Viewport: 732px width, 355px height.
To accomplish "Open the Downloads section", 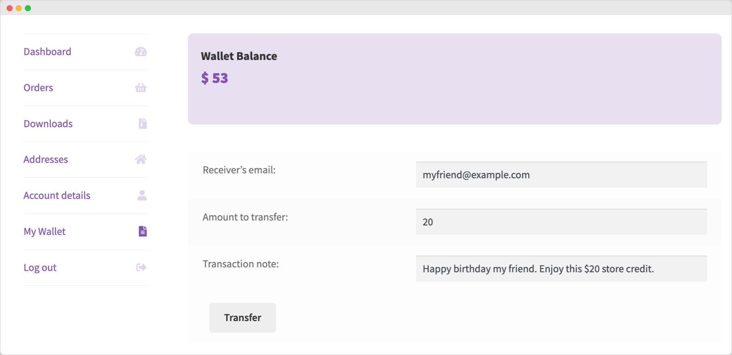I will click(48, 124).
